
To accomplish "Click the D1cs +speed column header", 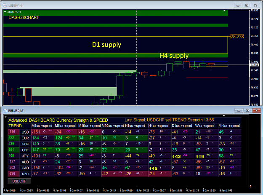I will coord(182,126).
